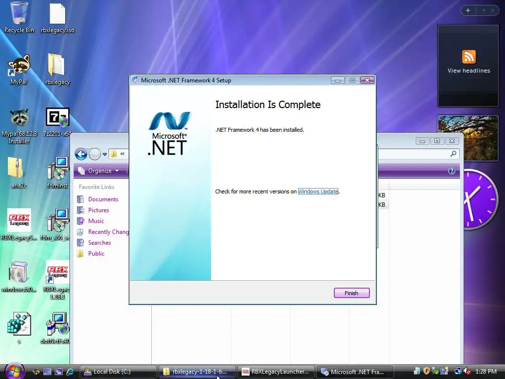Select the fdminst desktop icon
This screenshot has width=505, height=379.
point(57,173)
